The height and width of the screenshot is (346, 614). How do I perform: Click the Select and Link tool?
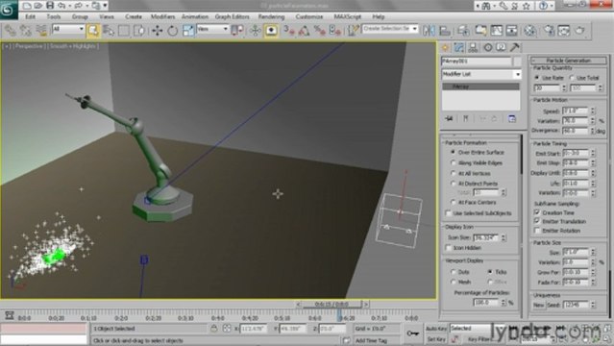[x=11, y=30]
